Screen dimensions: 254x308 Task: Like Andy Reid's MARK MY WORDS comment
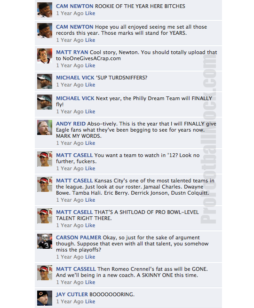tap(90, 143)
